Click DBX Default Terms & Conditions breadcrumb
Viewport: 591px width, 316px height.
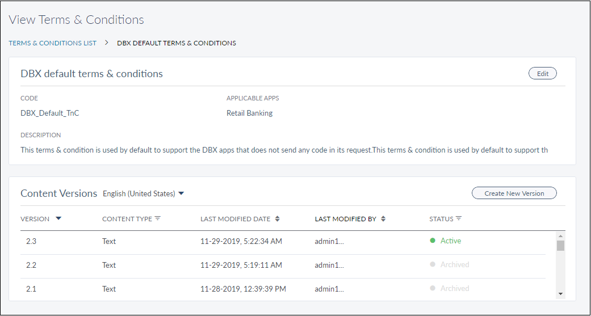177,43
